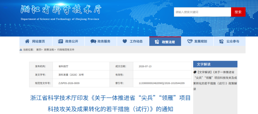Click the 发文字号 label cell

click(x=41, y=75)
